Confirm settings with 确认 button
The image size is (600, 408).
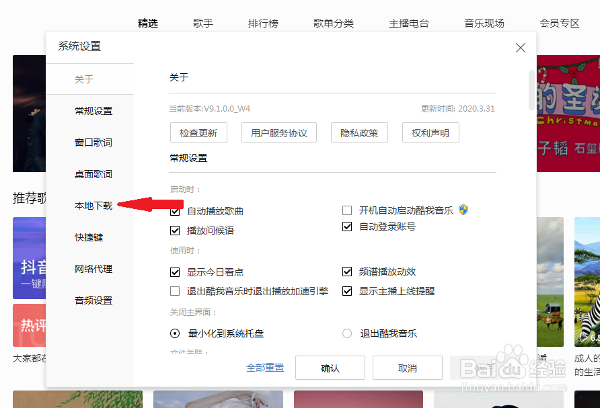coord(330,368)
